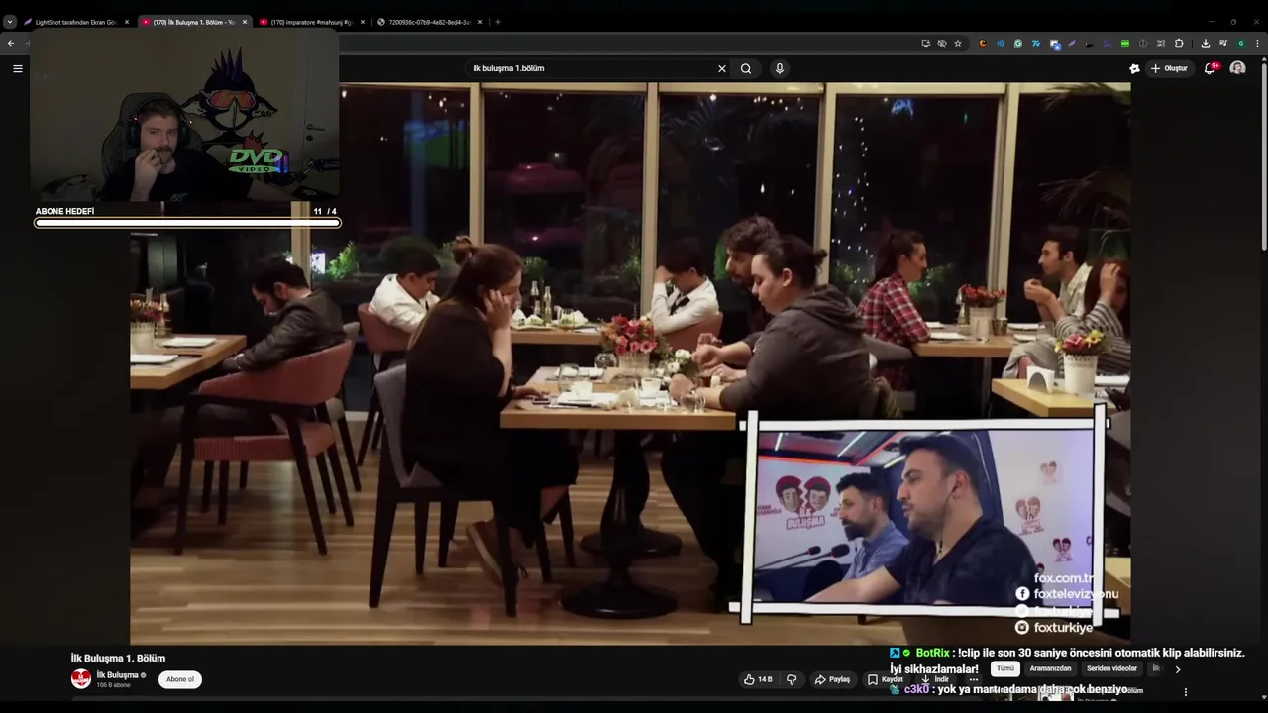The width and height of the screenshot is (1268, 713).
Task: Open the green NDK extension icon
Action: [x=1125, y=43]
